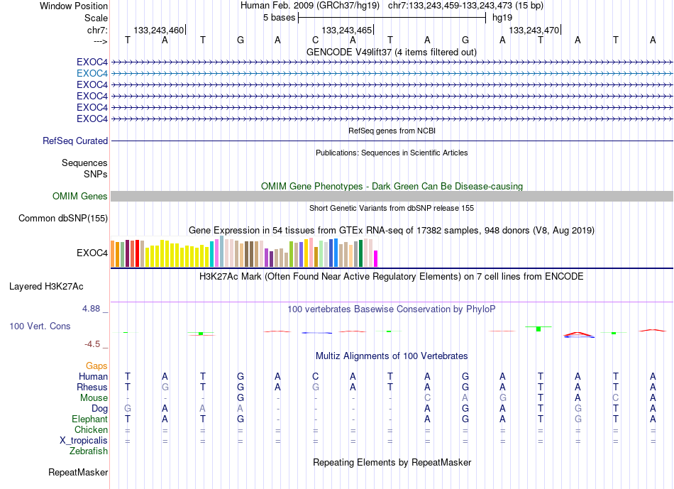Click the X_tropicalis species label
Image resolution: width=674 pixels, height=489 pixels.
click(x=84, y=441)
